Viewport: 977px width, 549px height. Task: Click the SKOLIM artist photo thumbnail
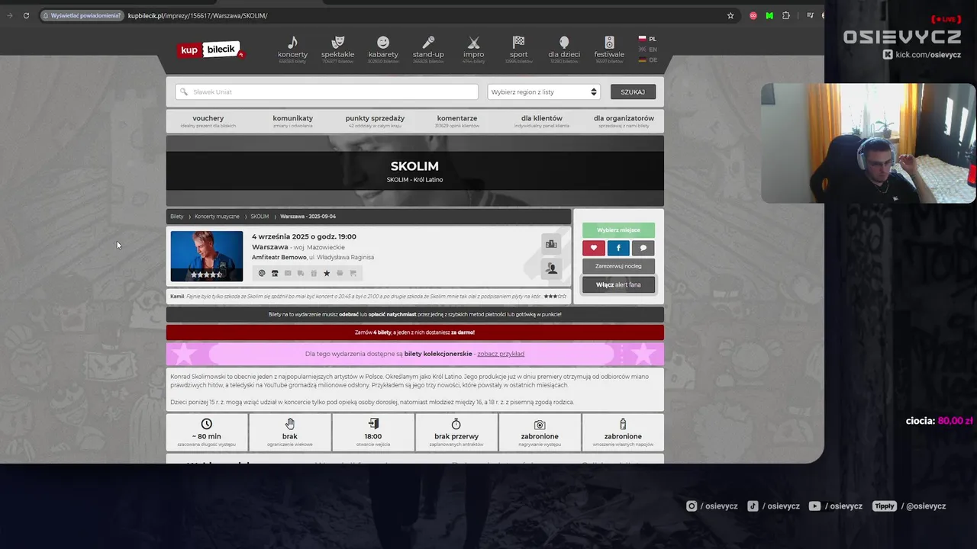pos(207,256)
